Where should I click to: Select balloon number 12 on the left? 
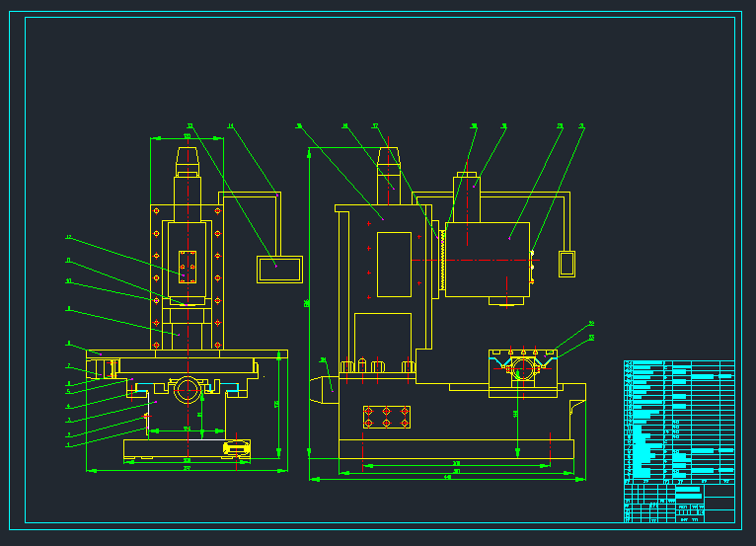click(x=68, y=237)
